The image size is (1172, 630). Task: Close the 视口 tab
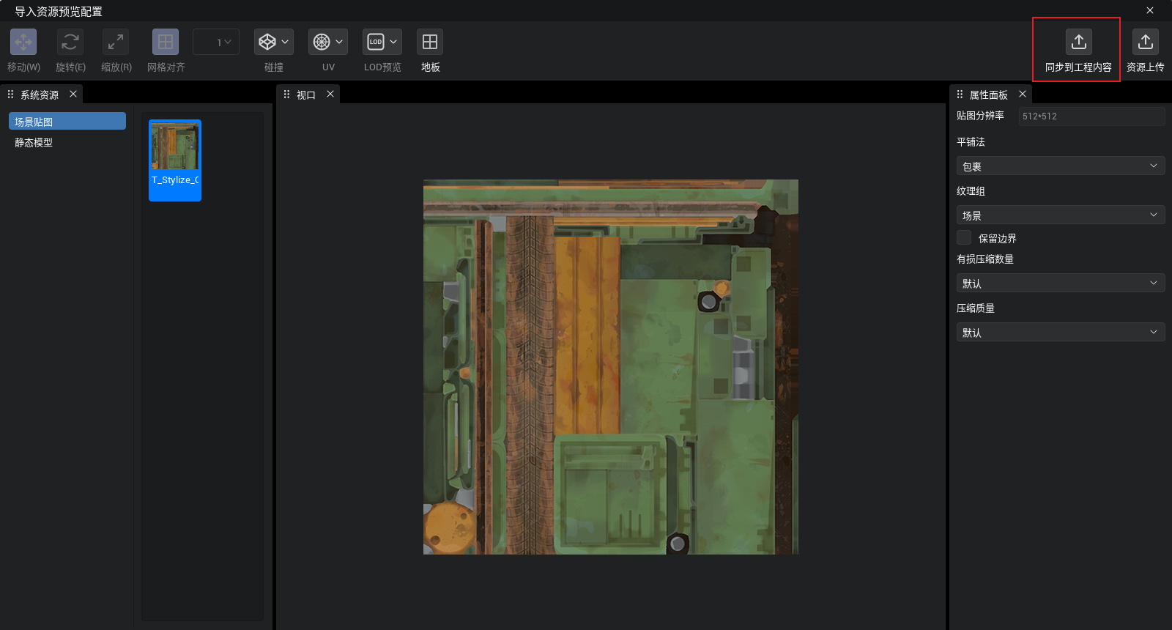tap(330, 94)
